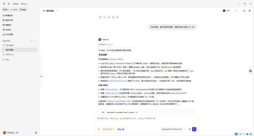This screenshot has height=136, width=254.
Task: Open the 帮助 menu
Action: point(24,4)
